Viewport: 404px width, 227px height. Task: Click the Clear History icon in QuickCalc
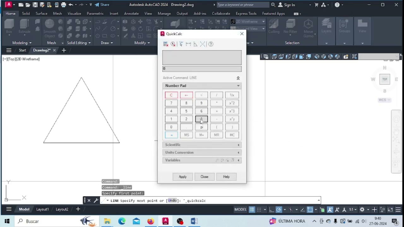[x=173, y=44]
